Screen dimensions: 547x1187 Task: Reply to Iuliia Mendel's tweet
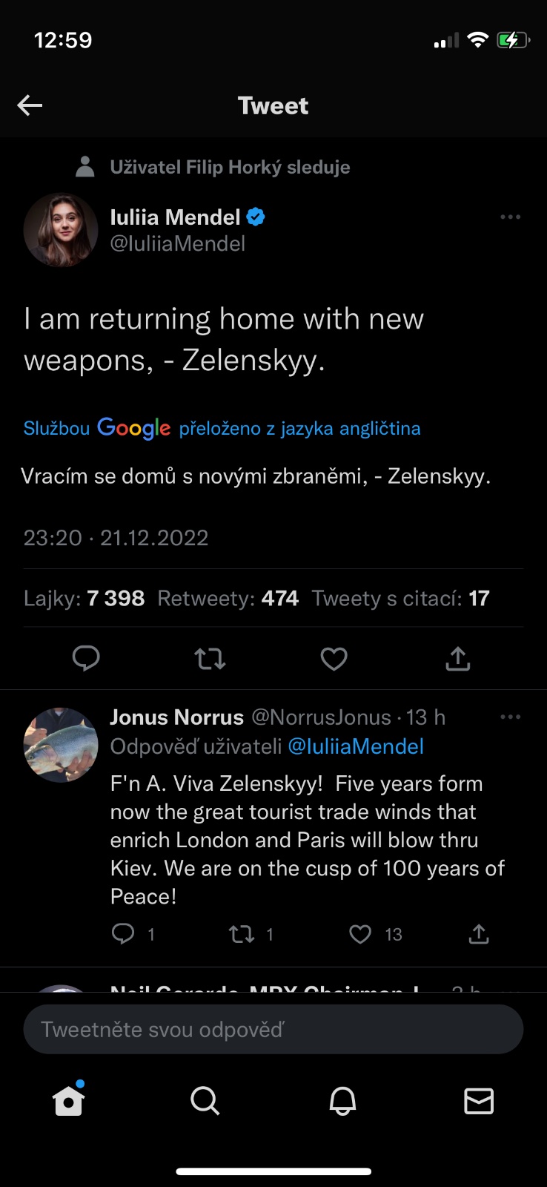click(86, 658)
